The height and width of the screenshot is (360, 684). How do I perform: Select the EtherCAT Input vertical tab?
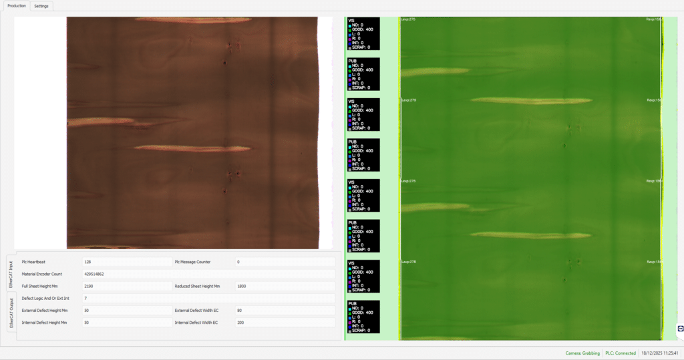pos(11,274)
